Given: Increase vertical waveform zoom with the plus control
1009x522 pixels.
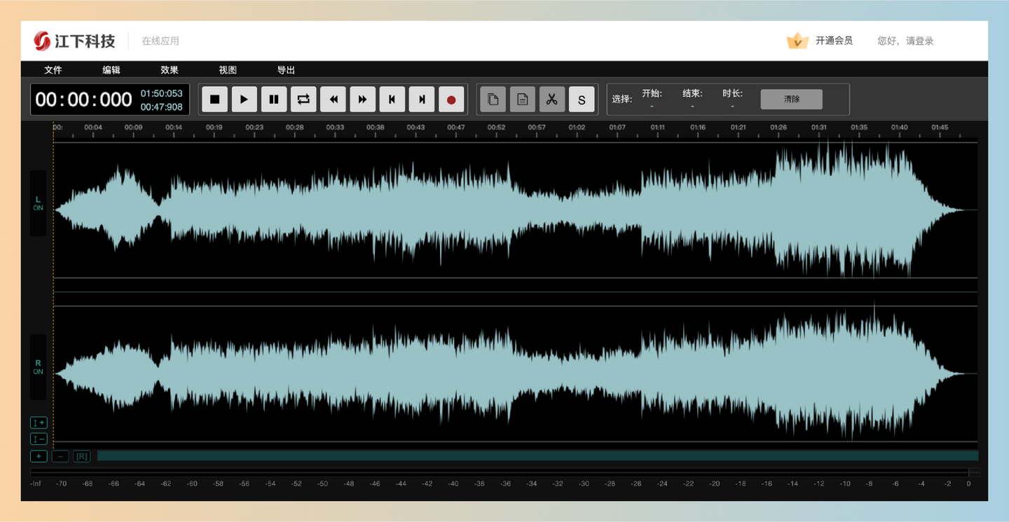Looking at the screenshot, I should (39, 423).
